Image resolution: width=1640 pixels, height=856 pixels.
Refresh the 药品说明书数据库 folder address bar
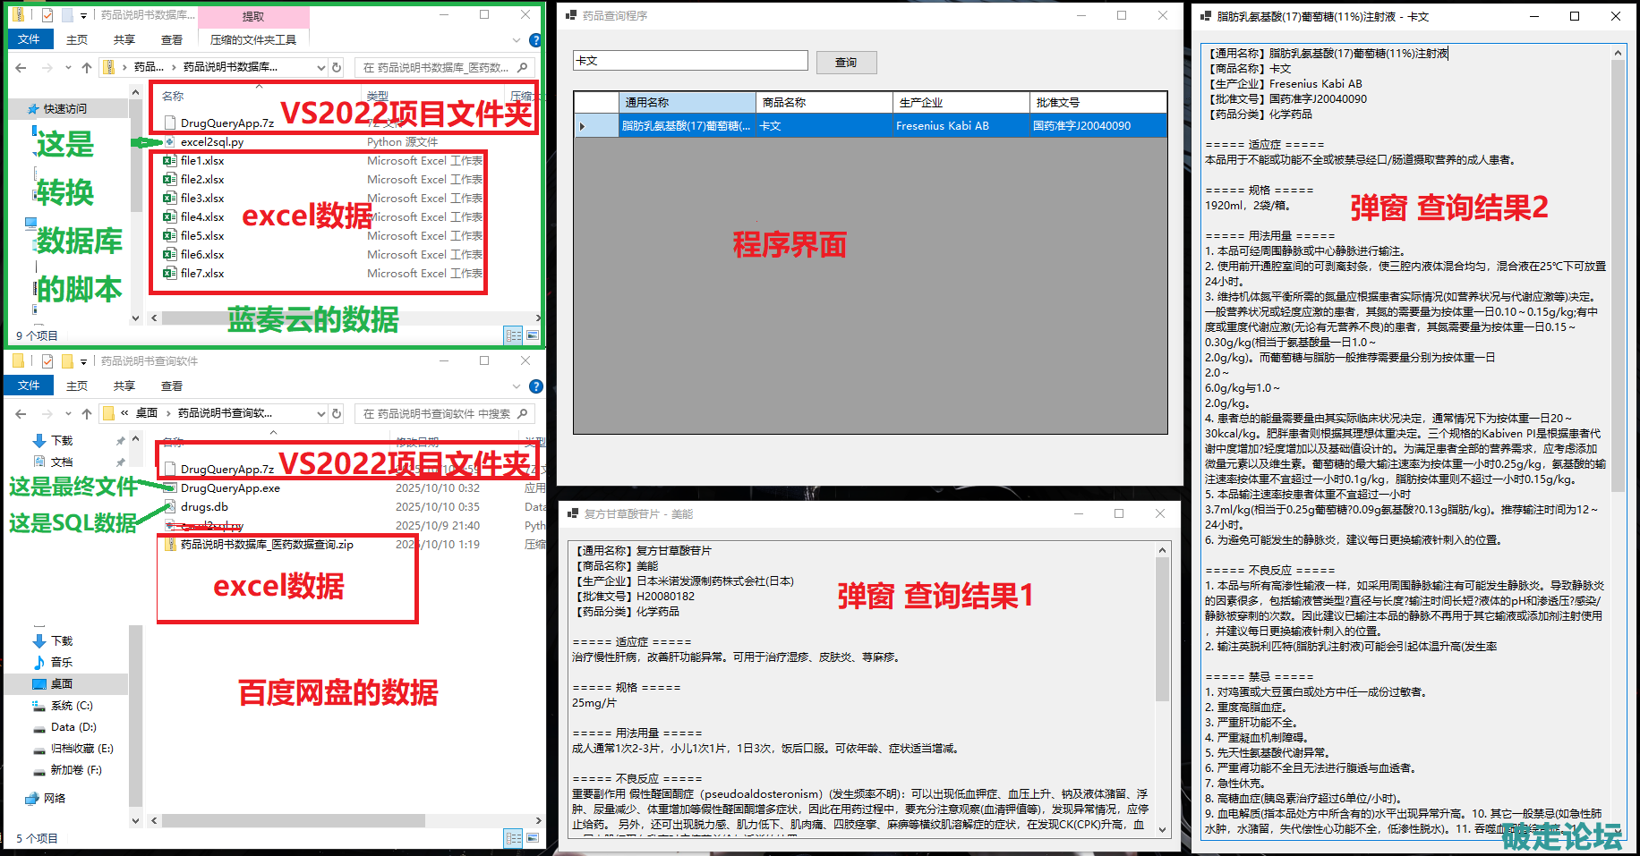point(337,67)
